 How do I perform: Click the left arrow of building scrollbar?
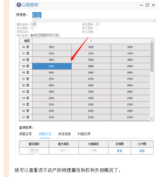[34, 21]
